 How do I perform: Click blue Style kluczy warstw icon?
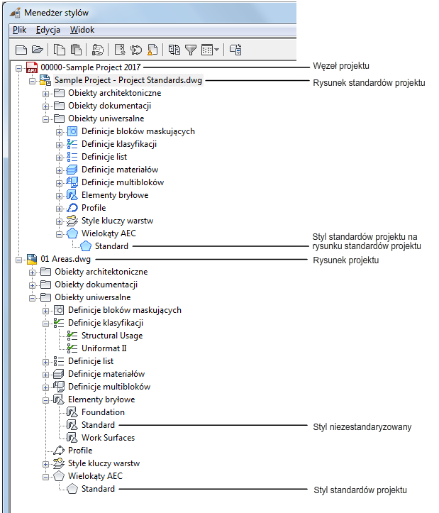(72, 221)
